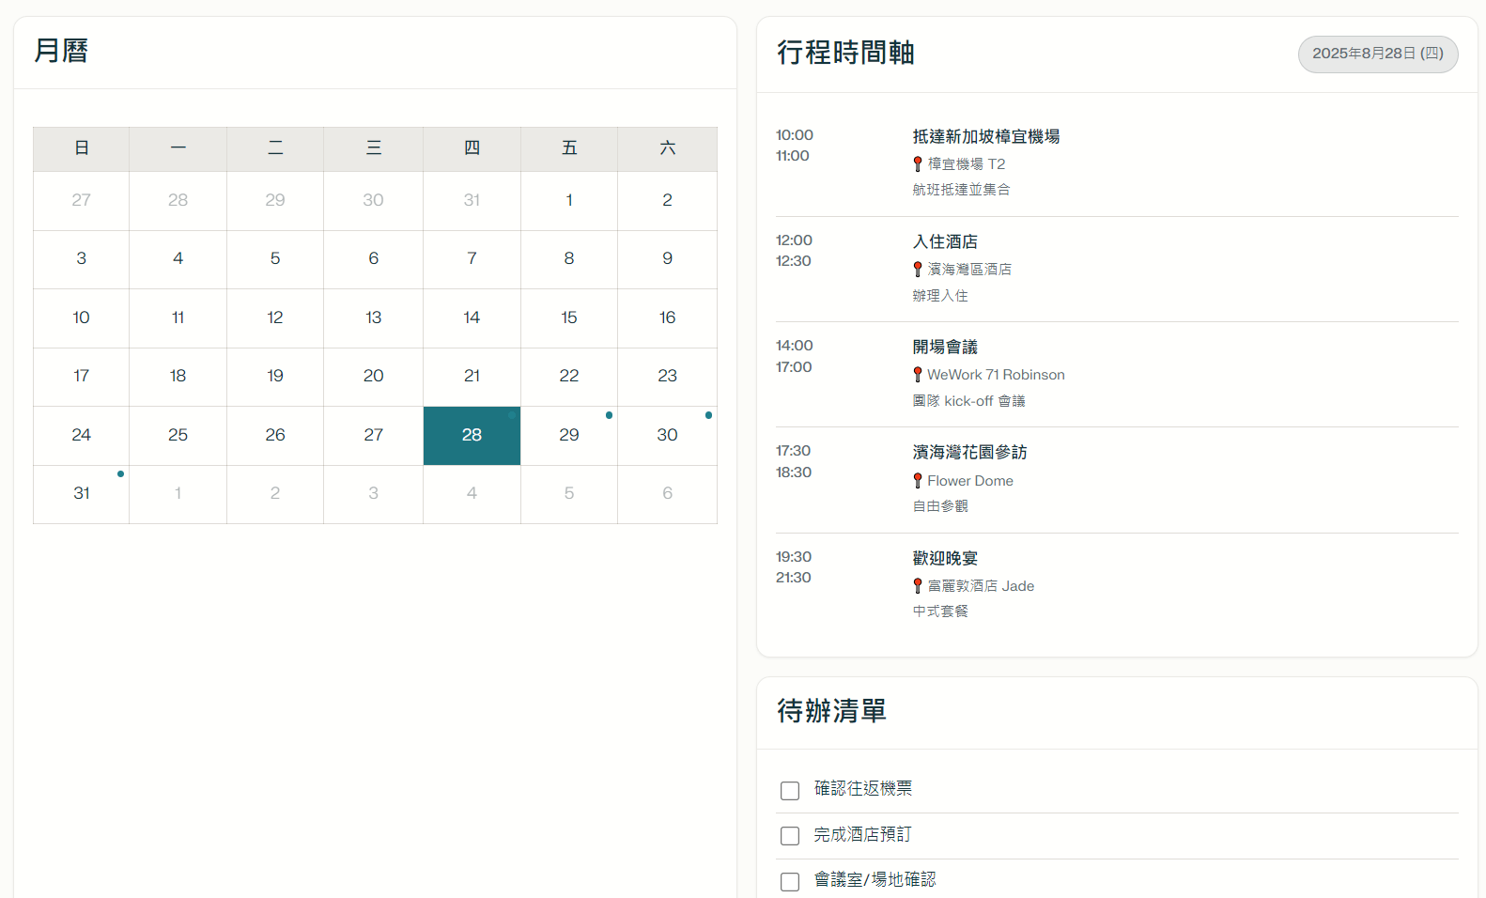
Task: Select August 30 in the calendar
Action: pyautogui.click(x=667, y=435)
